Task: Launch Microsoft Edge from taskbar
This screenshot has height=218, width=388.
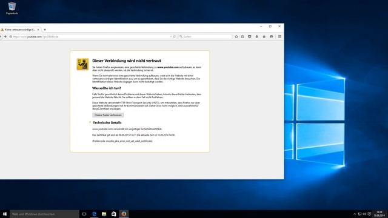Action: [95, 214]
